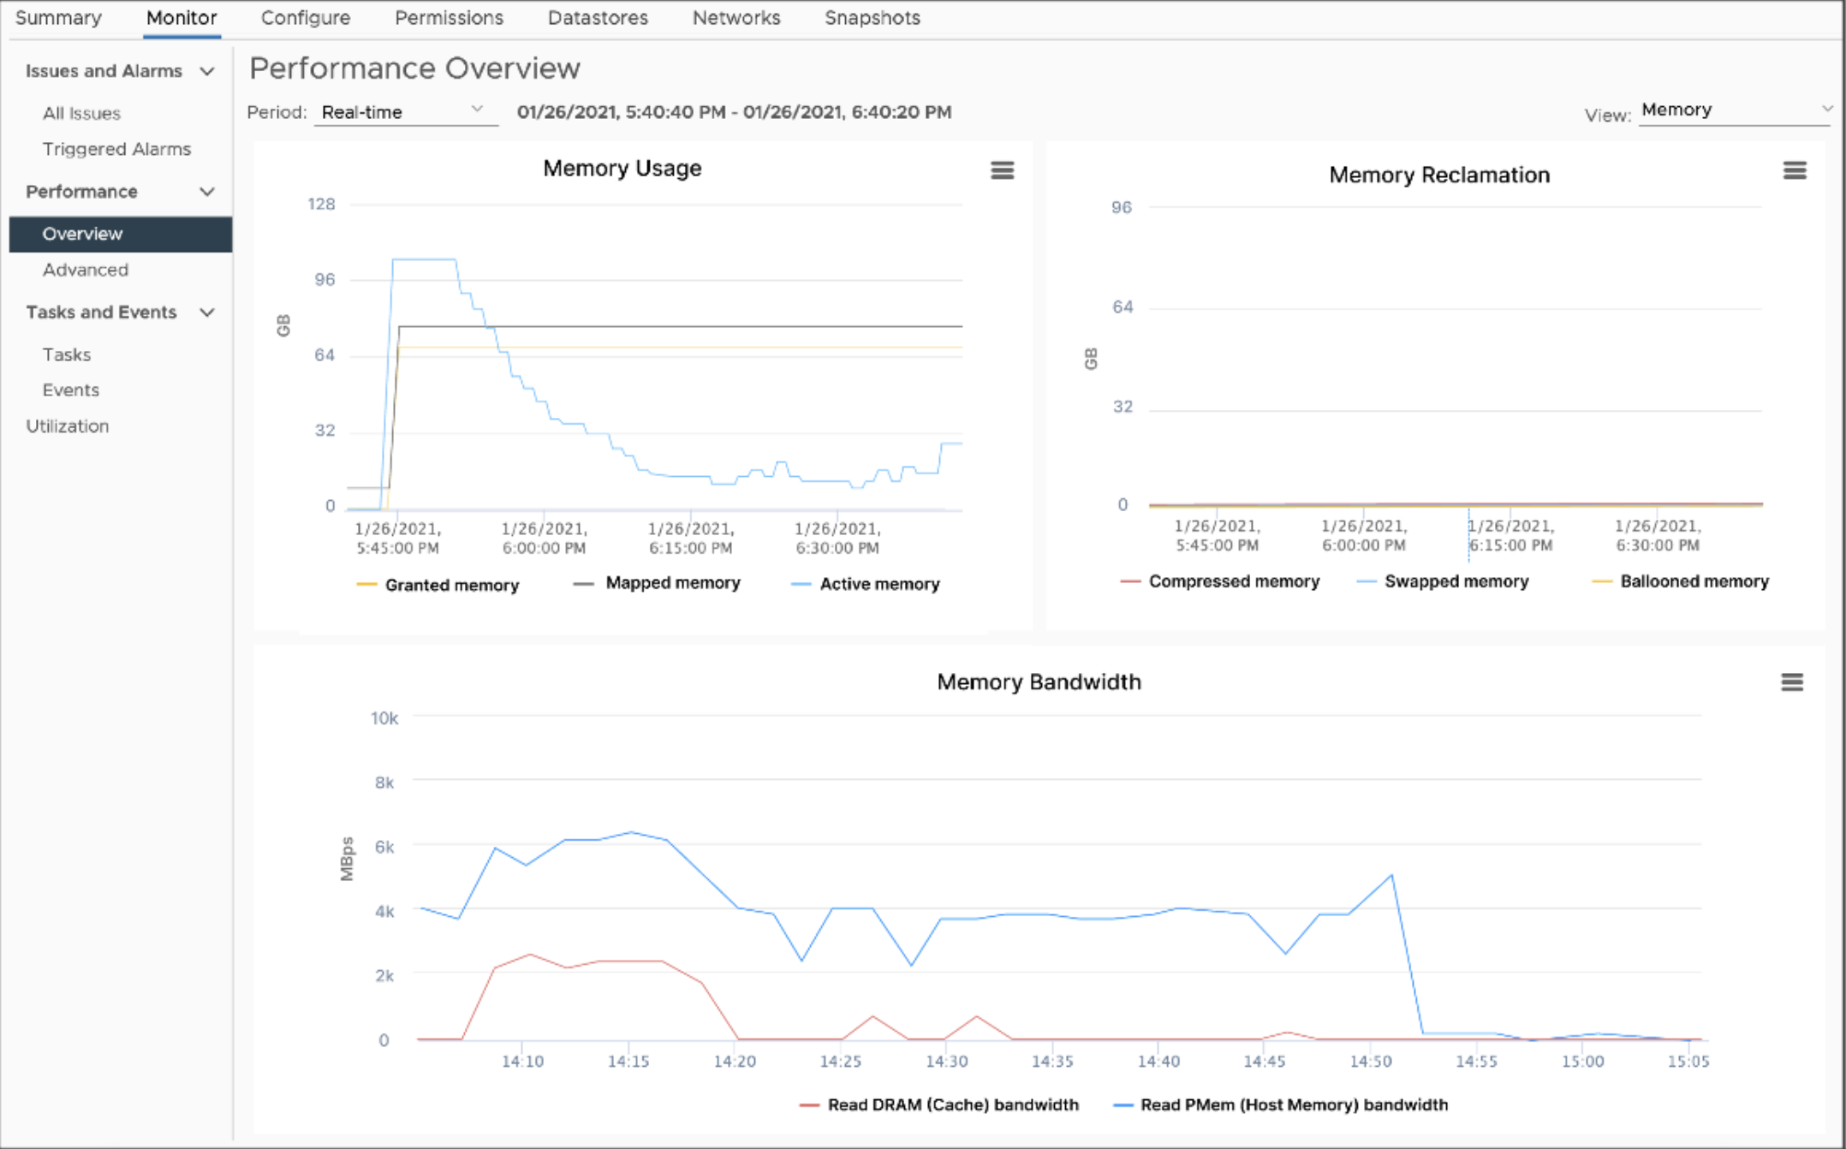Navigate to Triggered Alarms section
This screenshot has height=1149, width=1846.
(x=116, y=148)
